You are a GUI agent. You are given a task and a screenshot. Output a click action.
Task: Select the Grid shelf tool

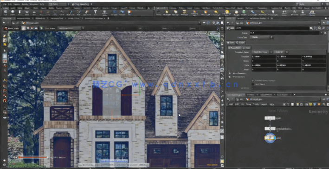(34, 13)
